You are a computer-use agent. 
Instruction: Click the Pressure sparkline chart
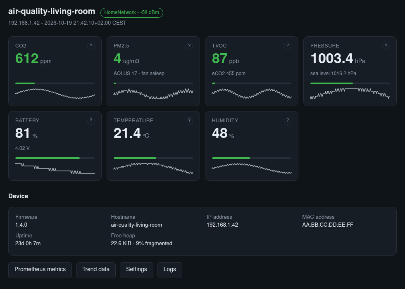[350, 94]
